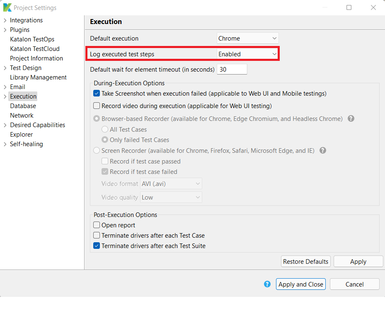Open Log executed test steps dropdown

[x=248, y=54]
